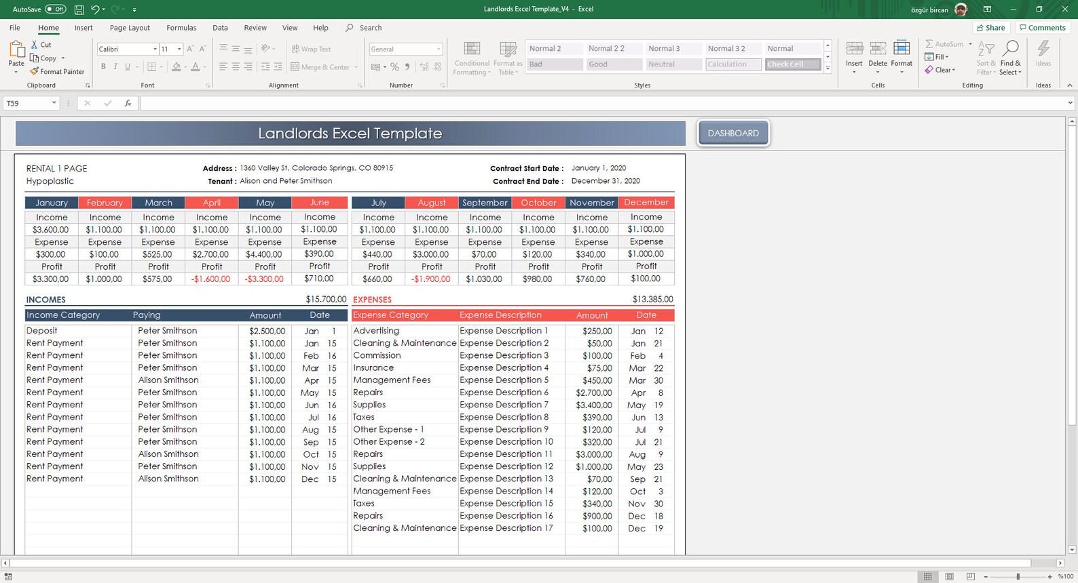Switch to the Review tab
Screen dimensions: 1078x583
pos(255,28)
